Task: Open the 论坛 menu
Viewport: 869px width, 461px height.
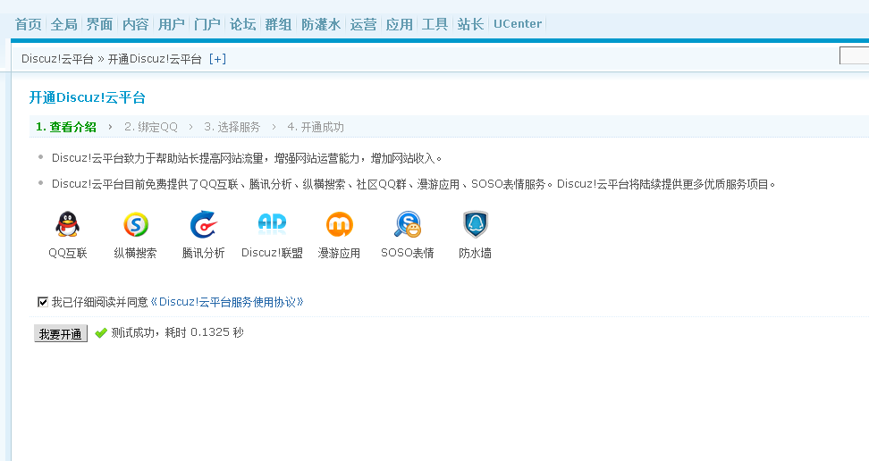Action: [243, 24]
